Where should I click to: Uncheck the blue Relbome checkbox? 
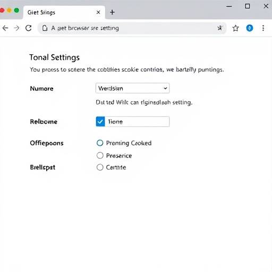100,122
